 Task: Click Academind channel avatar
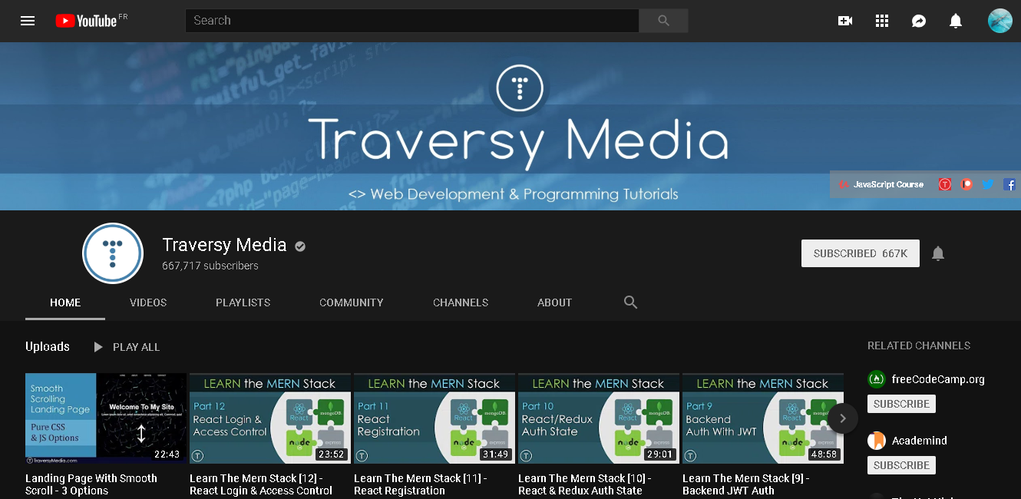[877, 441]
